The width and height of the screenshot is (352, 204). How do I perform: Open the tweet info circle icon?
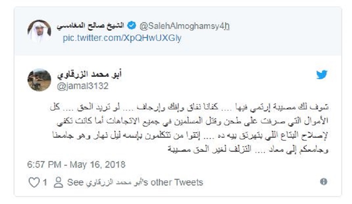click(x=324, y=182)
